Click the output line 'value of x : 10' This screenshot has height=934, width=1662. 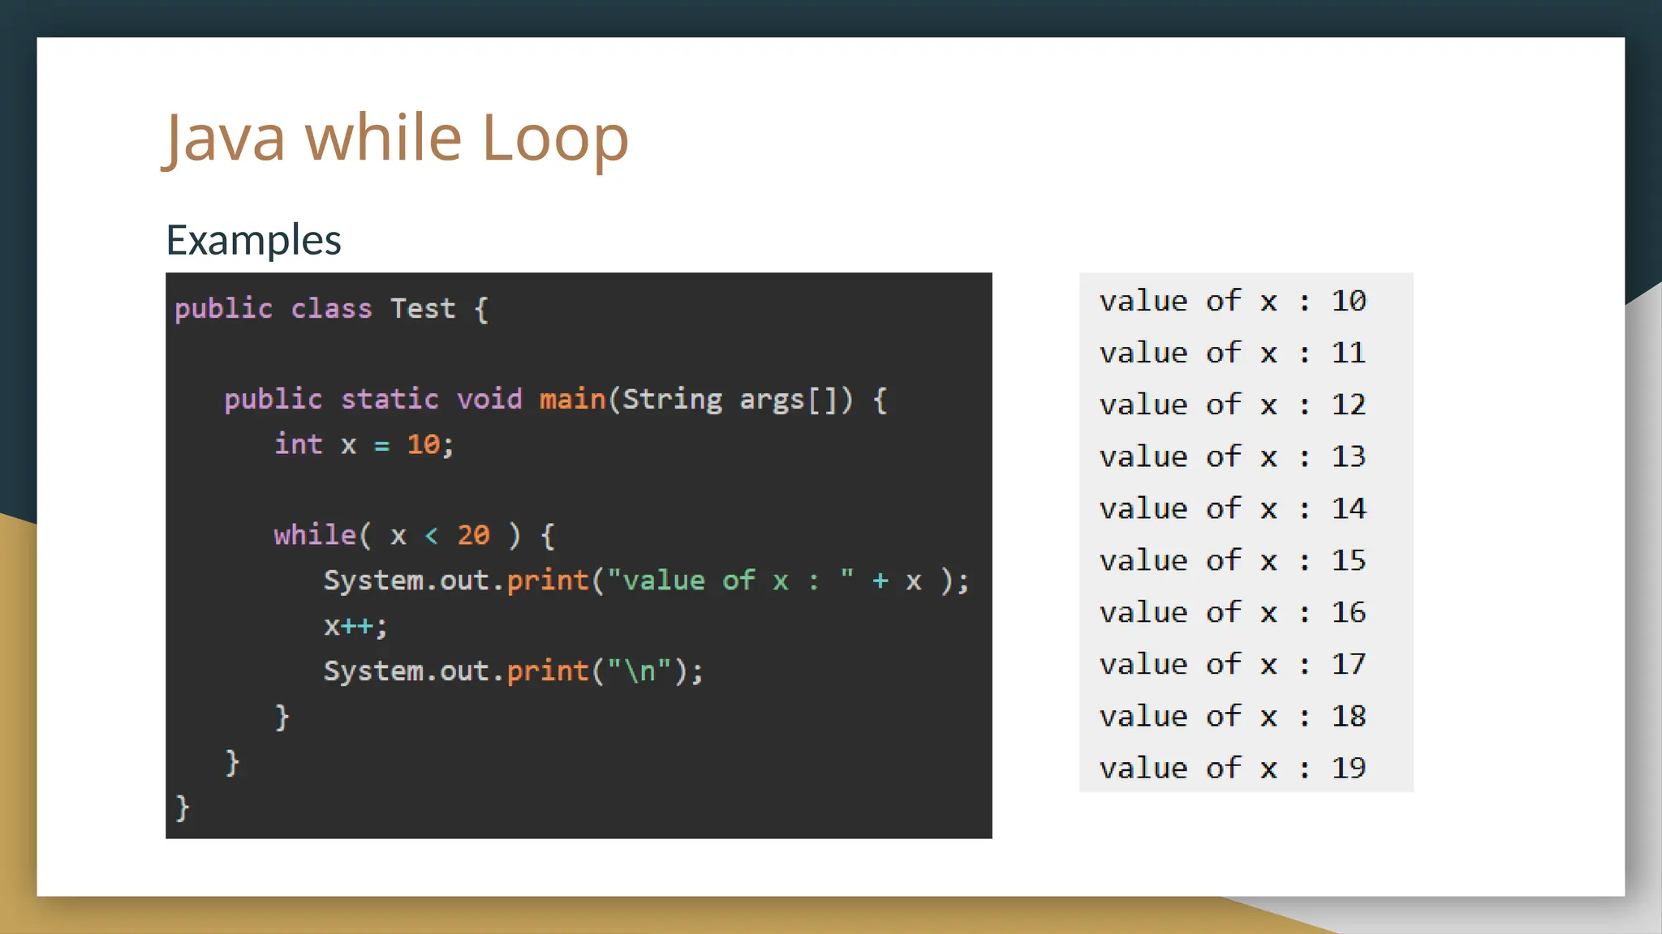1233,301
